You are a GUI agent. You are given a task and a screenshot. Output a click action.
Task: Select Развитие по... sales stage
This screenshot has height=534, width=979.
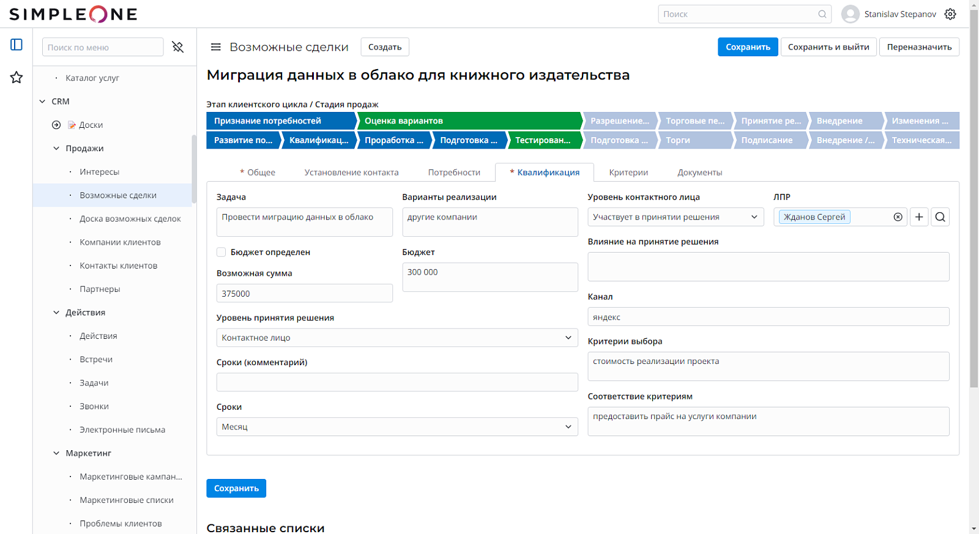(244, 140)
